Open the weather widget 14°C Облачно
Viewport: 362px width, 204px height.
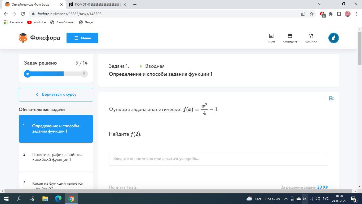tap(263, 199)
